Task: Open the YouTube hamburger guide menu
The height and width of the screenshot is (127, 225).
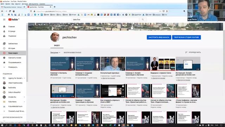Action: coord(4,19)
